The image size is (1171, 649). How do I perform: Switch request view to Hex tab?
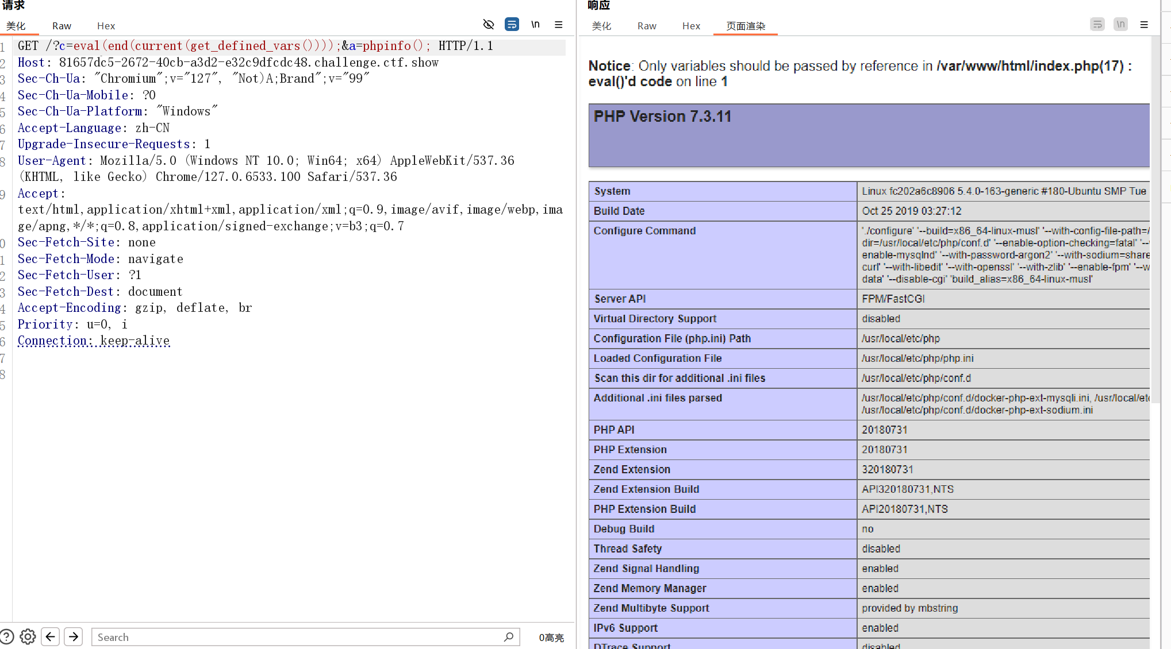106,26
